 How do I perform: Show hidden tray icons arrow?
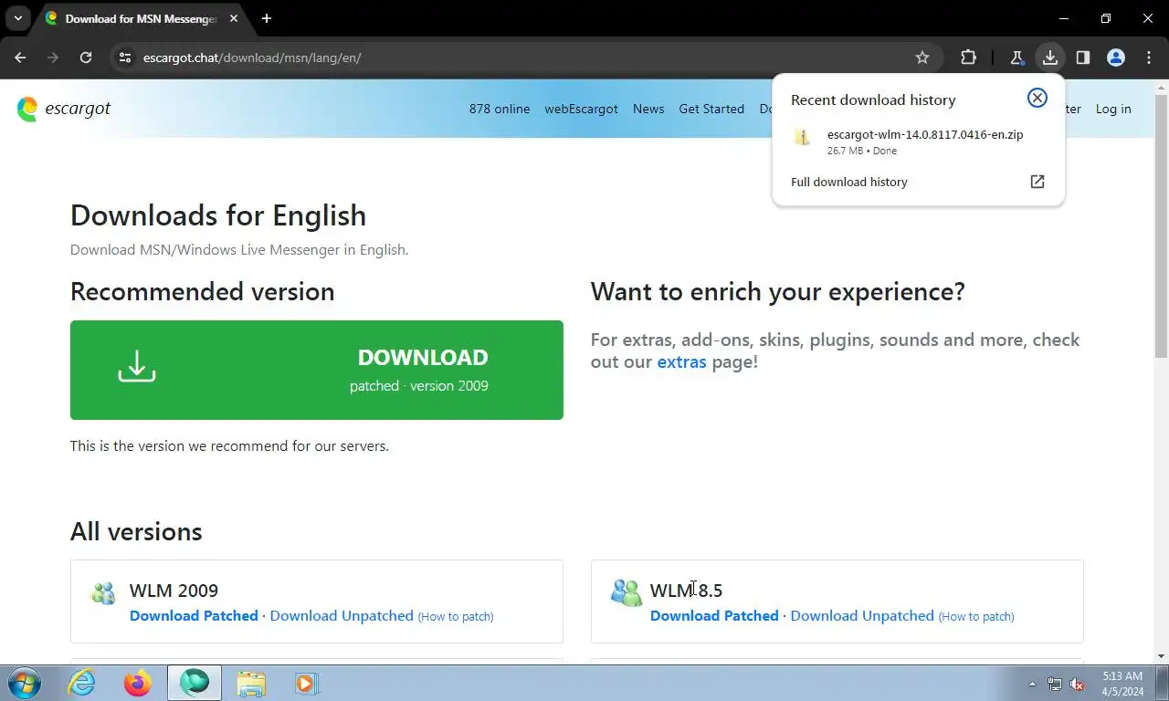(x=1032, y=684)
